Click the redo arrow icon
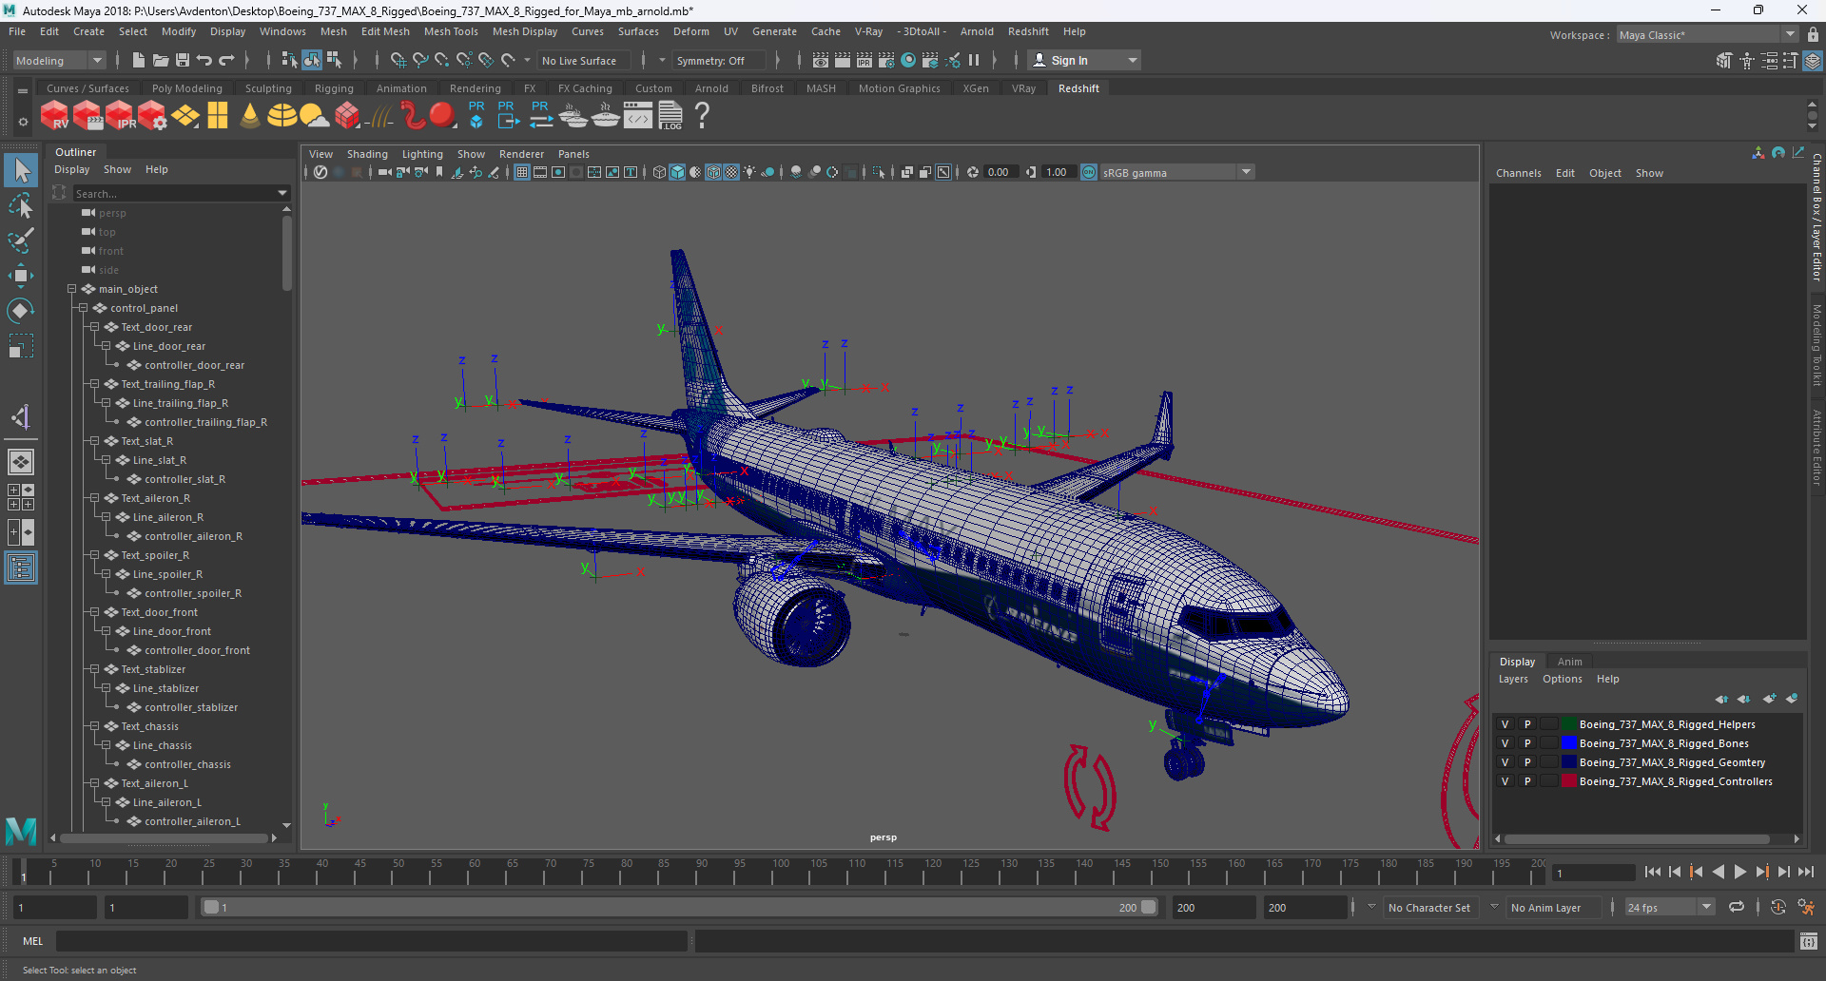 click(226, 60)
